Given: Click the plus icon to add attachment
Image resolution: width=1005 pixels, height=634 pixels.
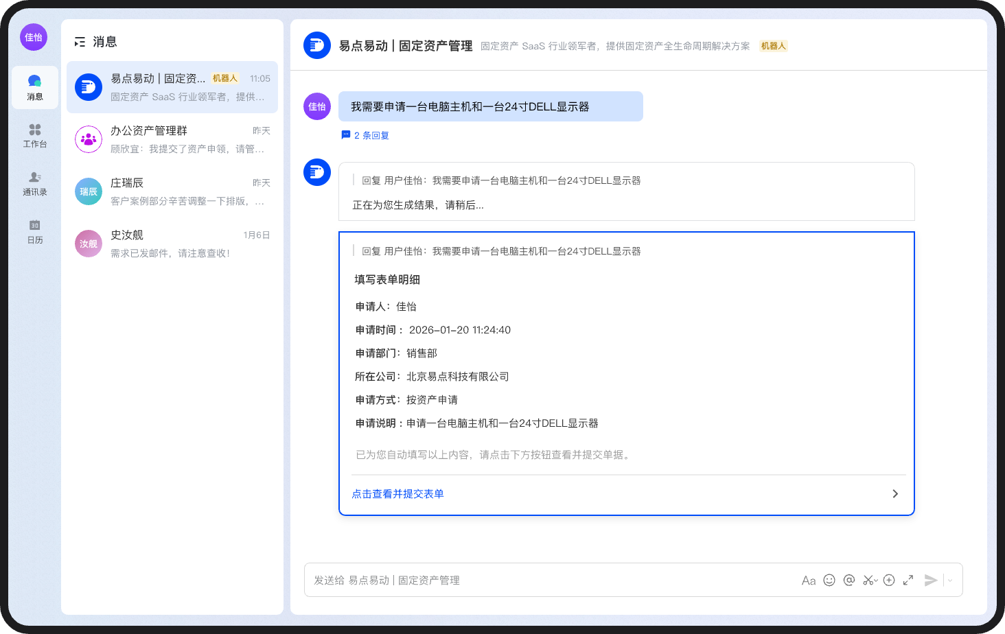Looking at the screenshot, I should point(889,580).
